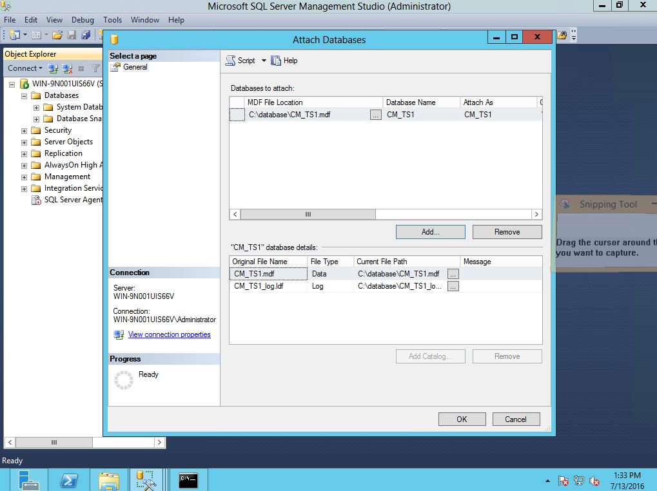Click the Databases folder icon
657x491 pixels.
click(x=36, y=95)
